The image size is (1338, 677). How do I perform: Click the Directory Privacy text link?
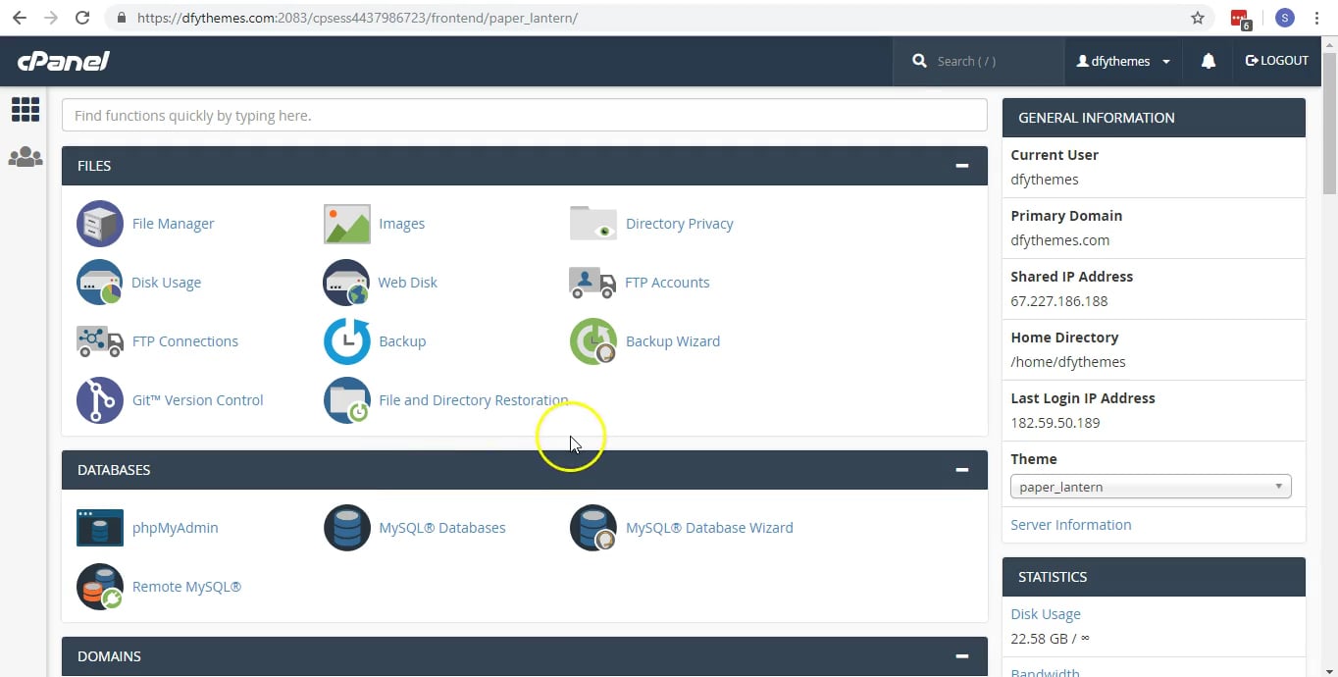[680, 224]
